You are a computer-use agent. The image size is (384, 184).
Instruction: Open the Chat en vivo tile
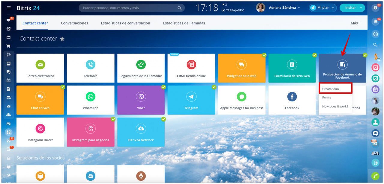click(40, 100)
